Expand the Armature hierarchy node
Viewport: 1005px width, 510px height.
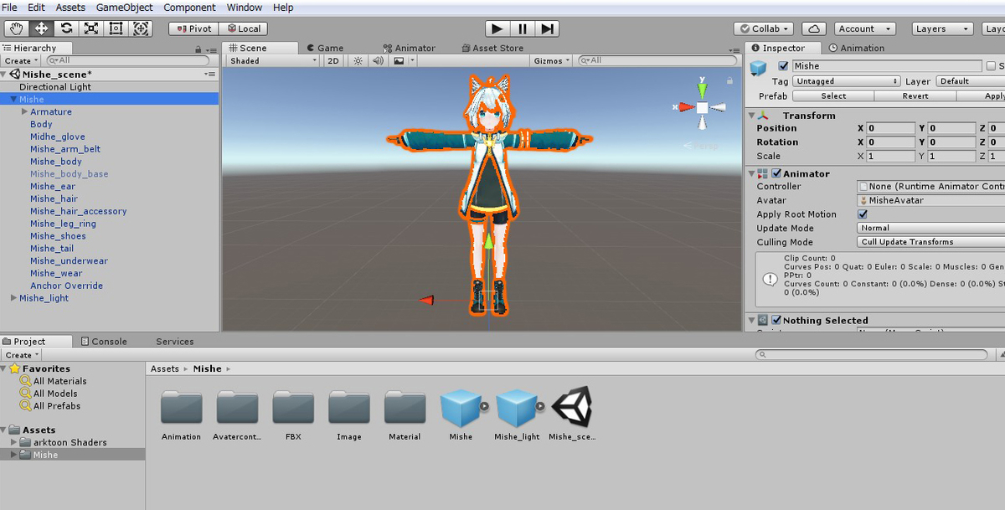[x=24, y=111]
